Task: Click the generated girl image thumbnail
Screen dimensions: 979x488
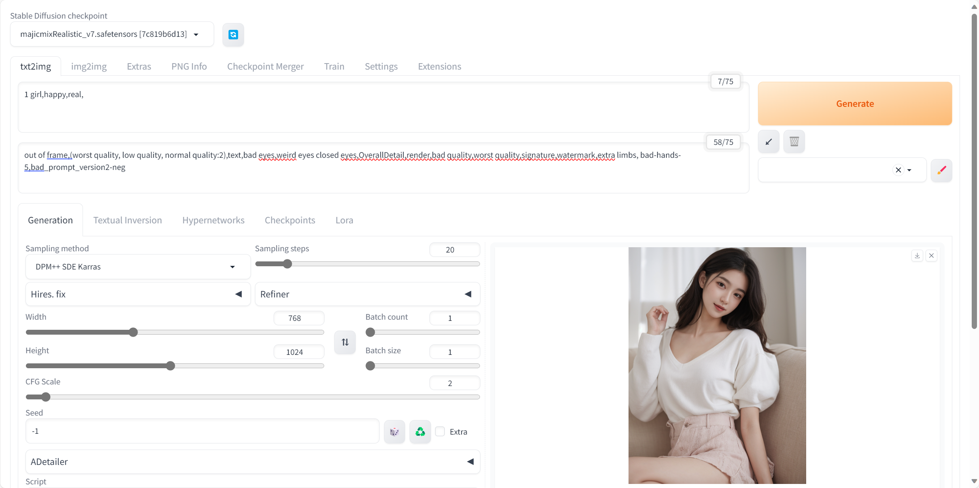Action: pyautogui.click(x=717, y=365)
